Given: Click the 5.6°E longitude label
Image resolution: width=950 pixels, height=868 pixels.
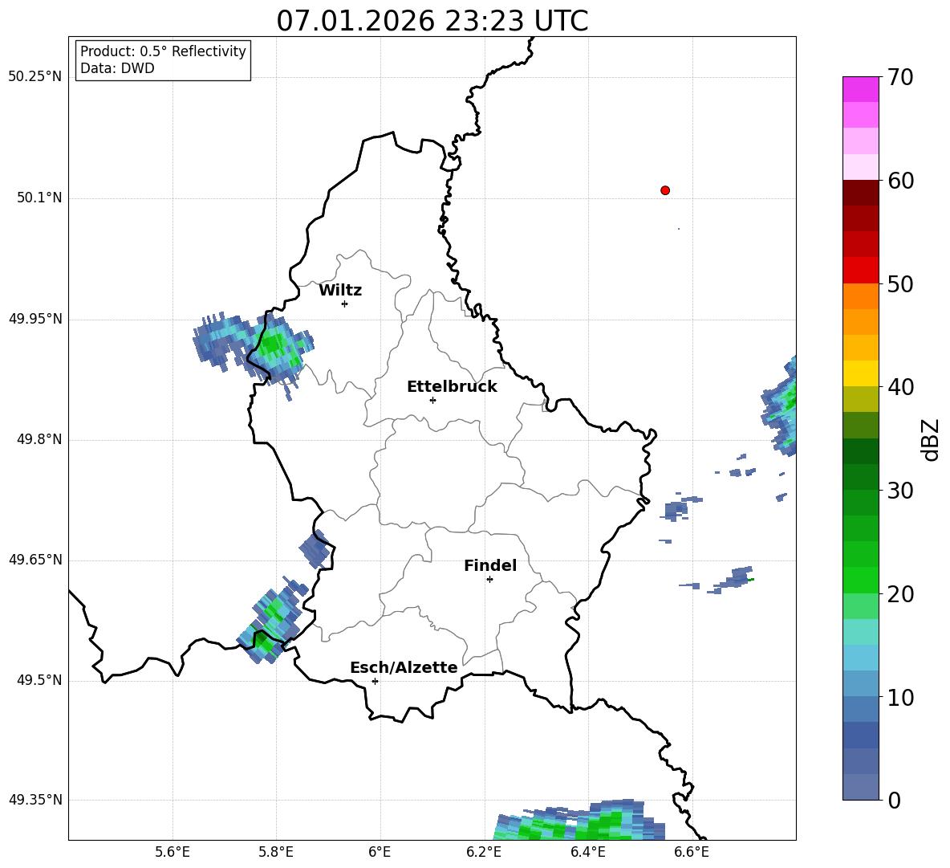Looking at the screenshot, I should (173, 852).
